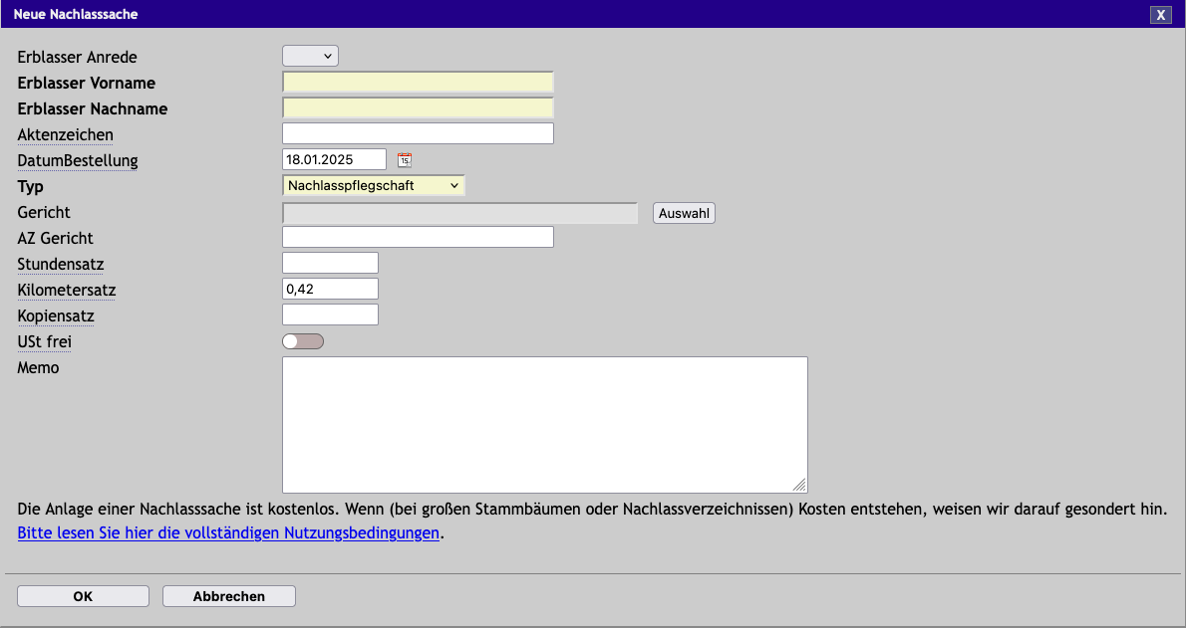Click into the Kopiensatz field
Viewport: 1186px width, 628px height.
[x=329, y=314]
